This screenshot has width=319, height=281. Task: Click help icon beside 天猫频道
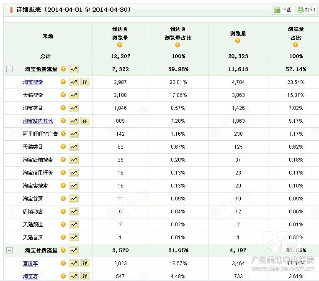(63, 224)
